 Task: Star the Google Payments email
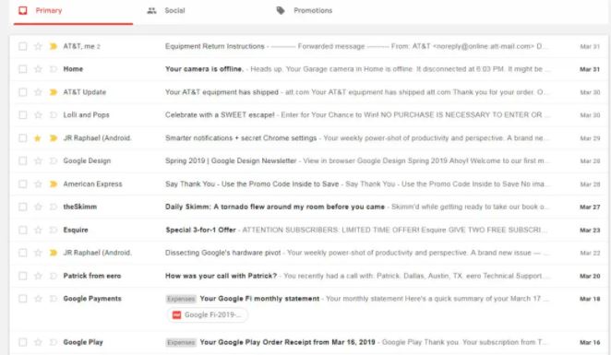(38, 299)
